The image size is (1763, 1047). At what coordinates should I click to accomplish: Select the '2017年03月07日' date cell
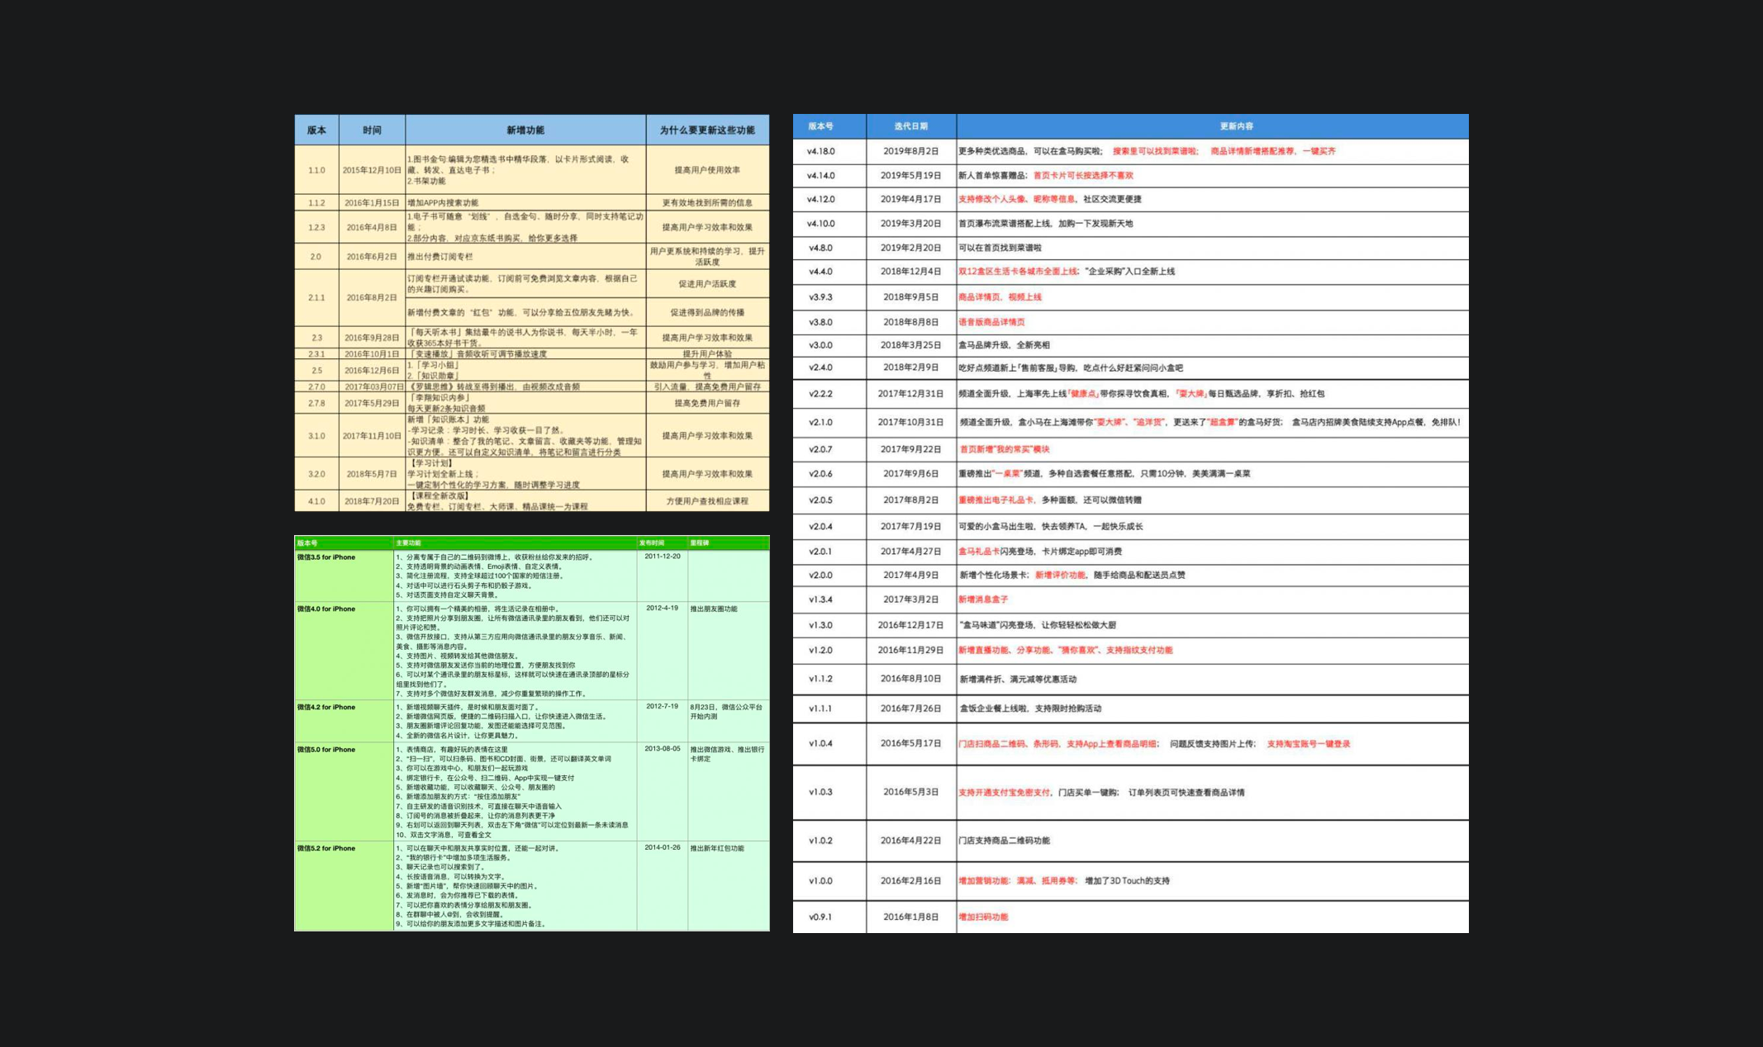click(373, 386)
